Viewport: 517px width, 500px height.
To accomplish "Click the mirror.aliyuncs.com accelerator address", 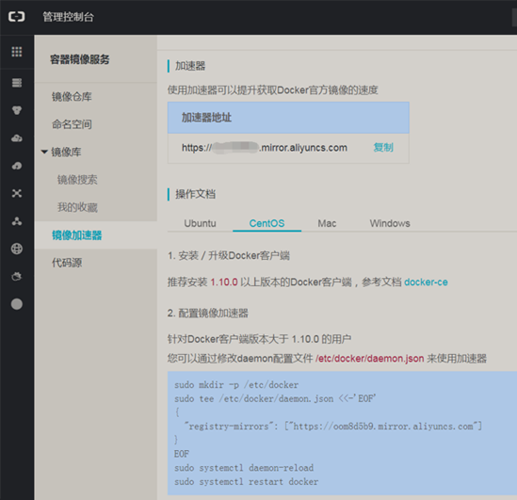I will point(265,148).
